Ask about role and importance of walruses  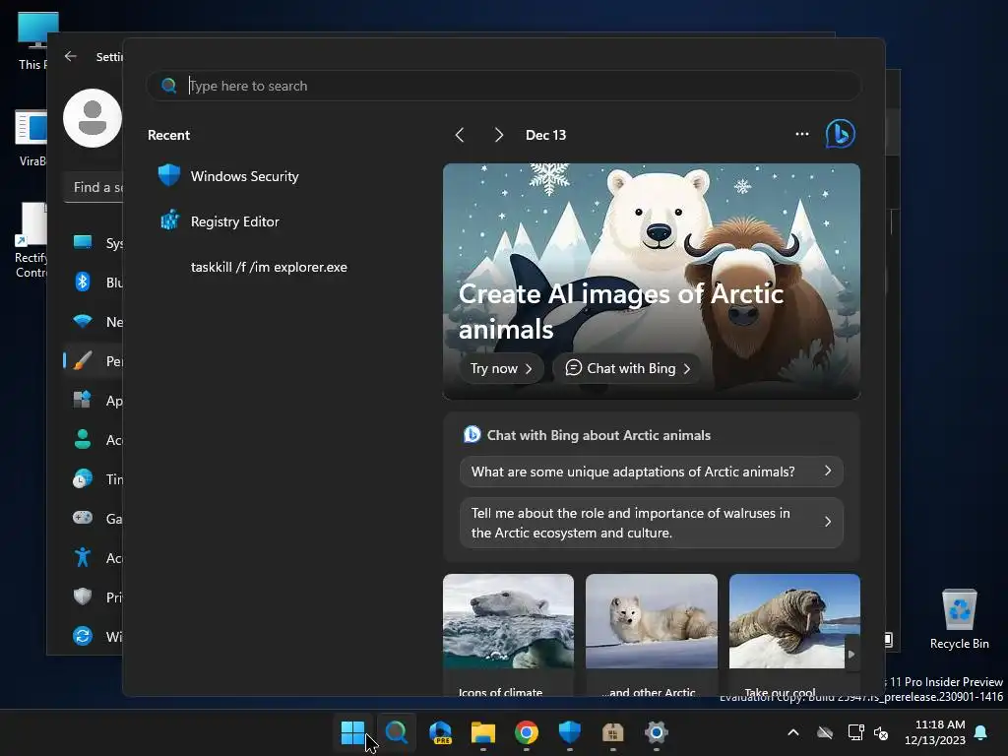652,523
